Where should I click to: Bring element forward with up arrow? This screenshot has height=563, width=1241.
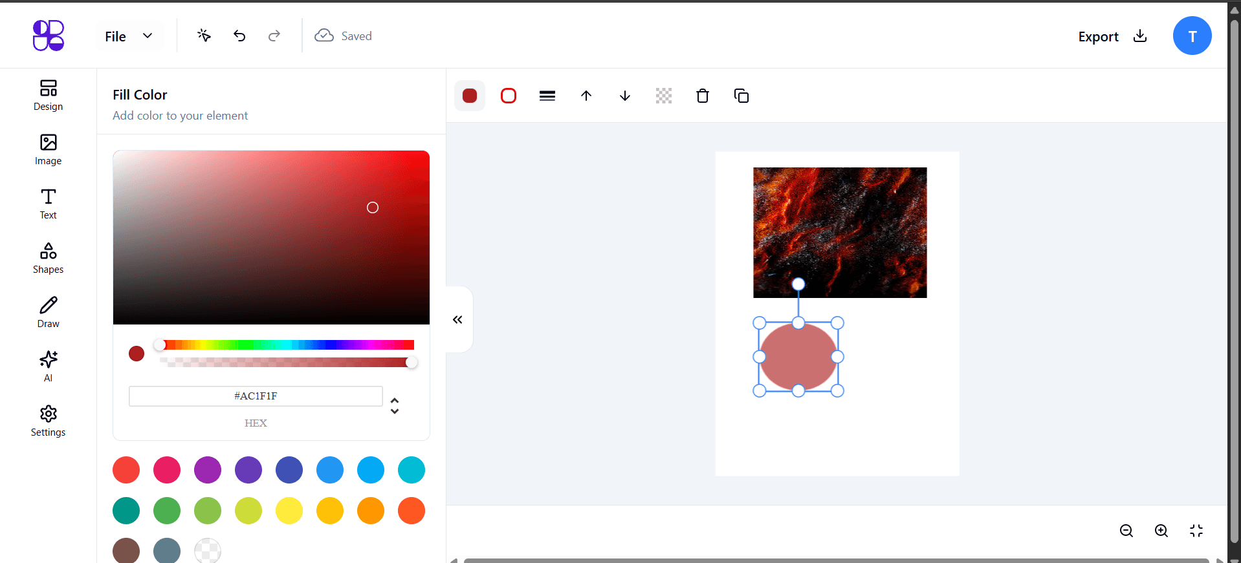point(586,96)
